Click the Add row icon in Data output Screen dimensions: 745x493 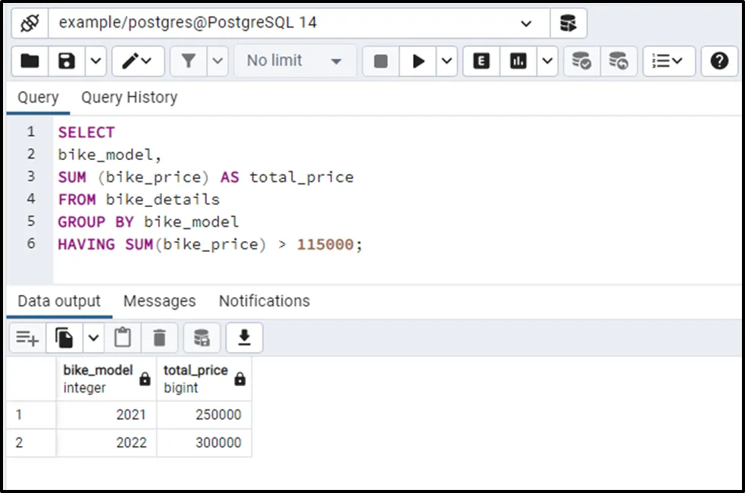click(x=27, y=338)
